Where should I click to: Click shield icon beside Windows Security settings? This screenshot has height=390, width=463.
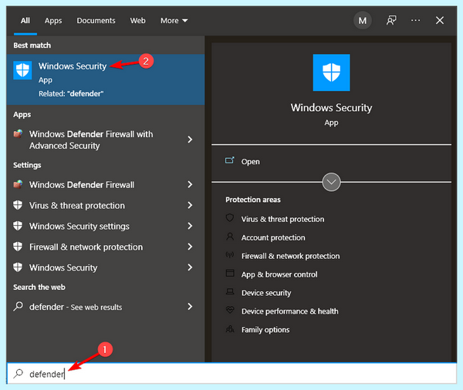pyautogui.click(x=18, y=226)
